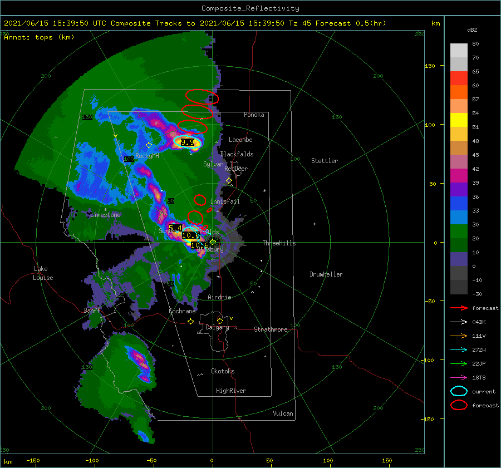
Task: Pick the magenta 18TS arrow in the legend
Action: tap(459, 378)
